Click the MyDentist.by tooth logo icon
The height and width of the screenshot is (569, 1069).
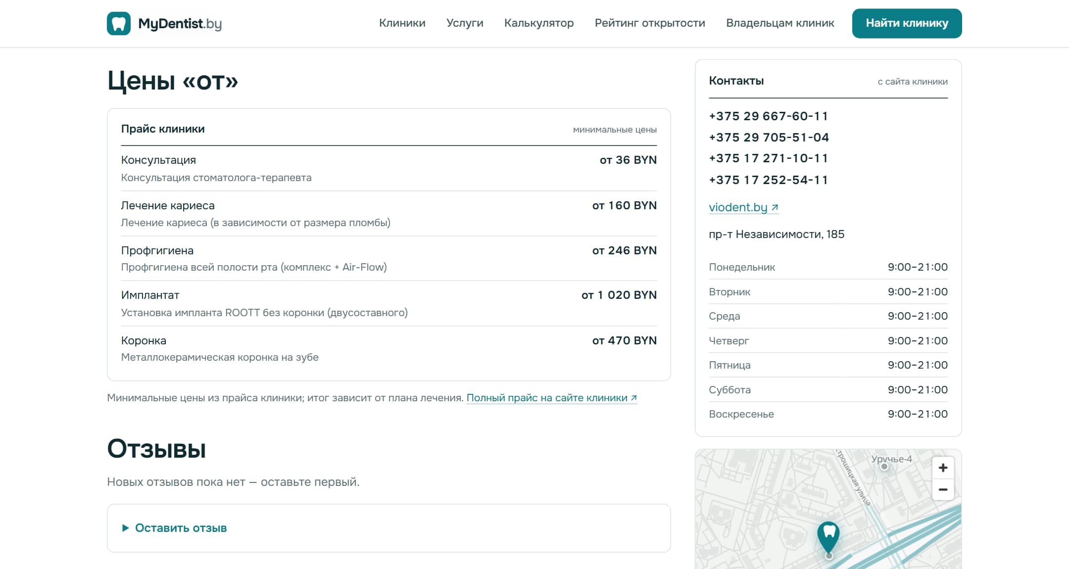coord(119,23)
